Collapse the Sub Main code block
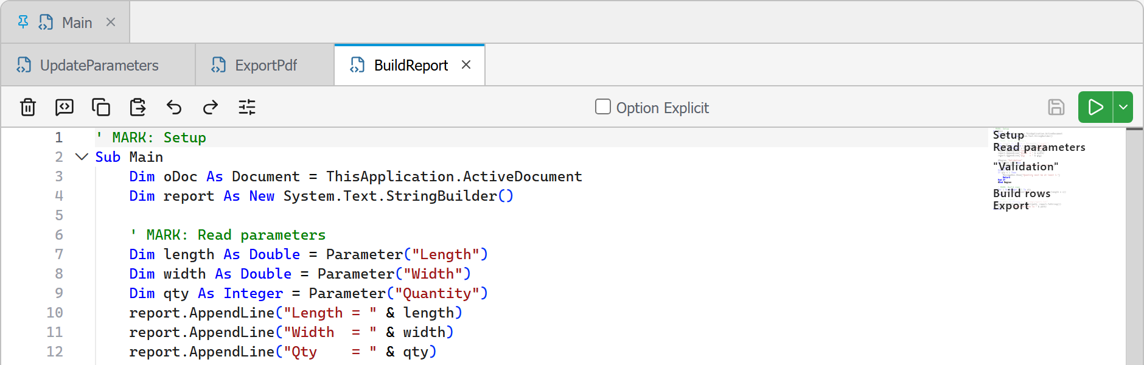Screen dimensions: 1144x365 pos(82,157)
